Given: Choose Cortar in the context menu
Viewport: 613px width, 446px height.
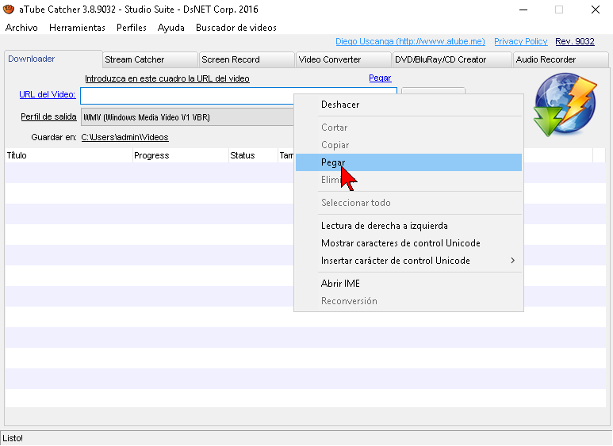Looking at the screenshot, I should click(408, 128).
